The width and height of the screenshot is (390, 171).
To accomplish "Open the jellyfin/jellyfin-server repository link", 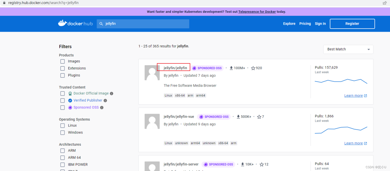I will click(x=181, y=164).
